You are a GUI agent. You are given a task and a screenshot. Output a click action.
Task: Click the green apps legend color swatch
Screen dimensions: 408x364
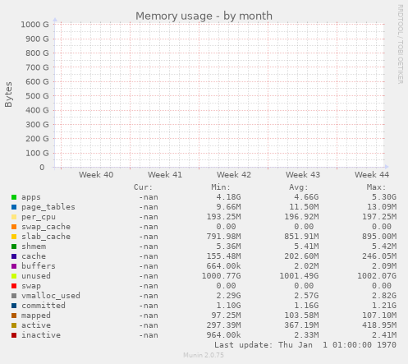click(14, 197)
